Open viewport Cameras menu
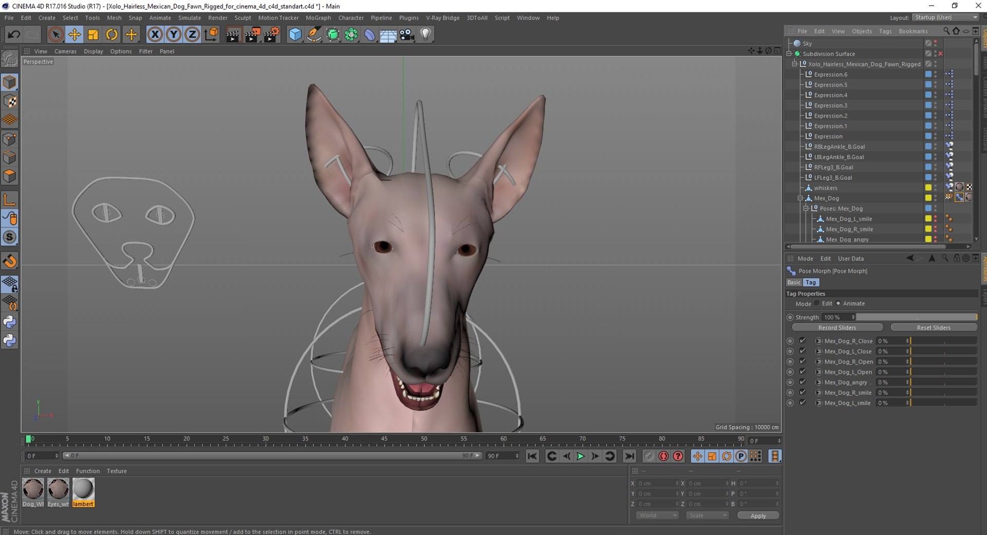The width and height of the screenshot is (987, 535). tap(65, 51)
